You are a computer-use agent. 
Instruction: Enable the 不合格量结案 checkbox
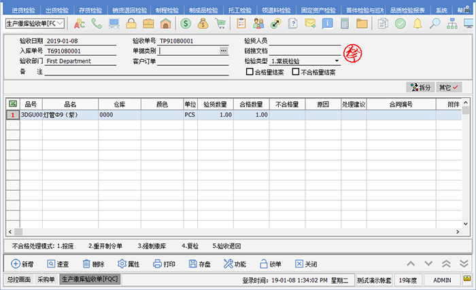[x=295, y=71]
